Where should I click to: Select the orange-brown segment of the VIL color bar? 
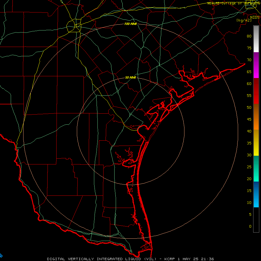click(x=256, y=117)
